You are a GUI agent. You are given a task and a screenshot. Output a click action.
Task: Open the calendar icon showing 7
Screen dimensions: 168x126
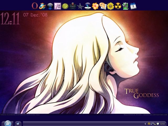tap(133, 6)
